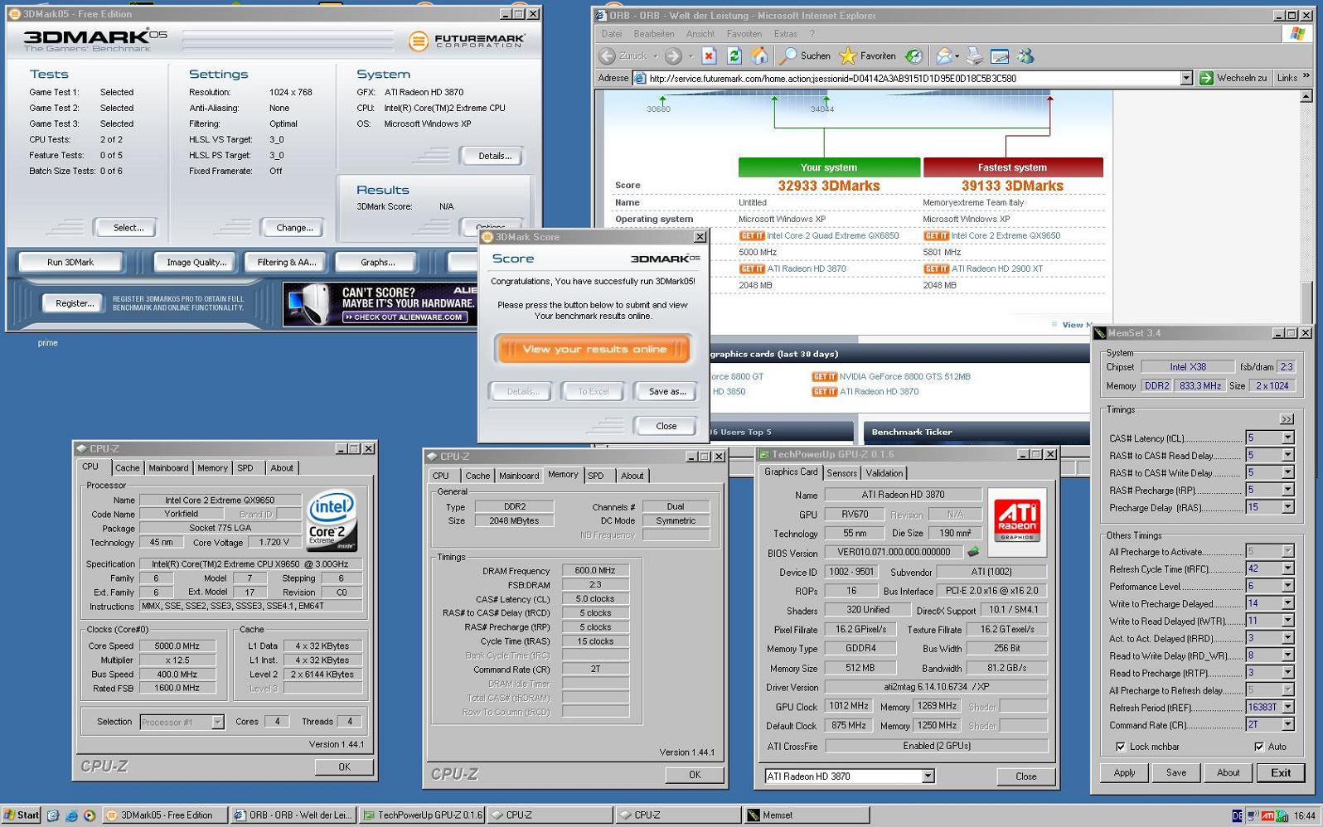The width and height of the screenshot is (1323, 827).
Task: Click the double-arrow expand button in MemSet Timings
Action: click(1287, 419)
